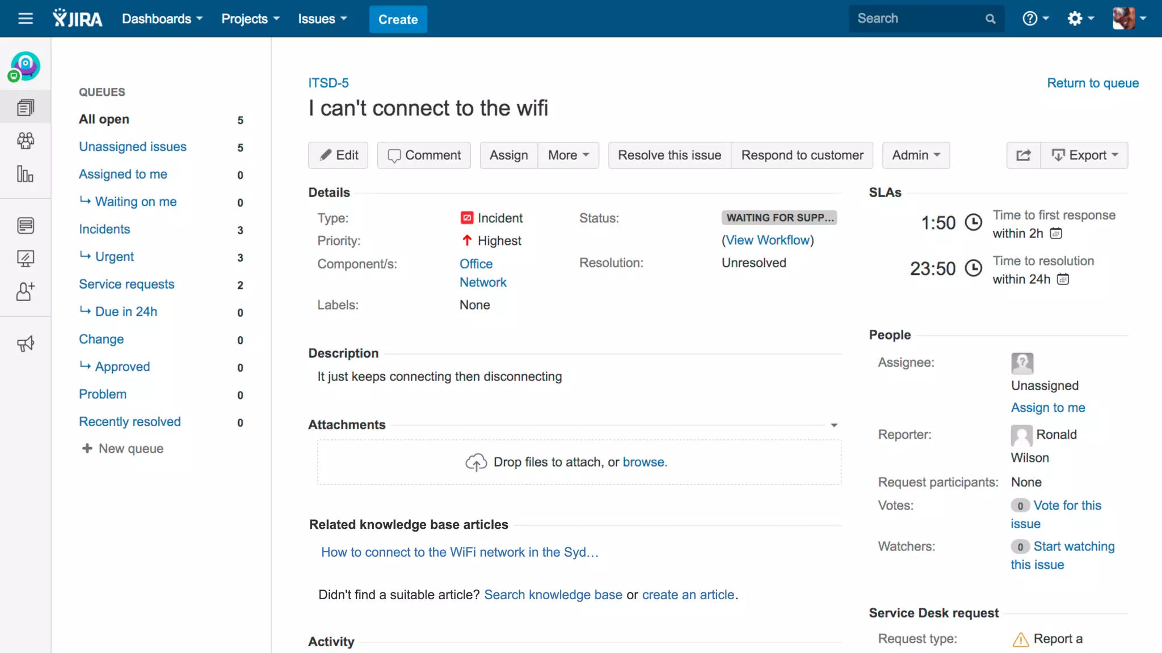Open the Admin dropdown button
The image size is (1162, 653).
(915, 155)
